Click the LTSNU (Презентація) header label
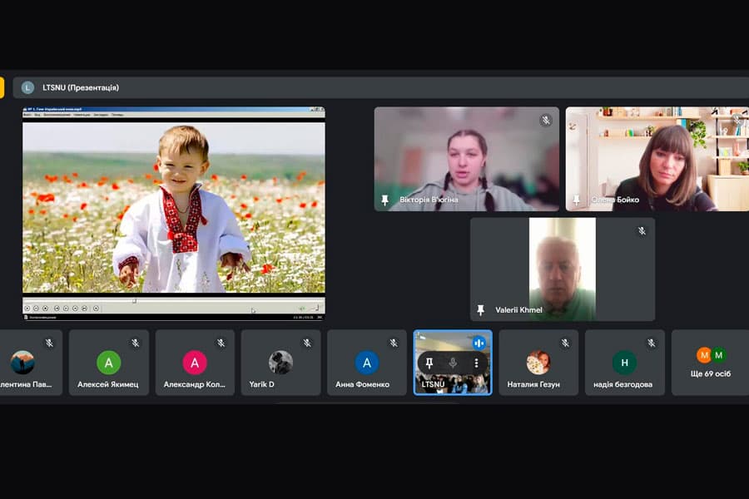 click(81, 87)
